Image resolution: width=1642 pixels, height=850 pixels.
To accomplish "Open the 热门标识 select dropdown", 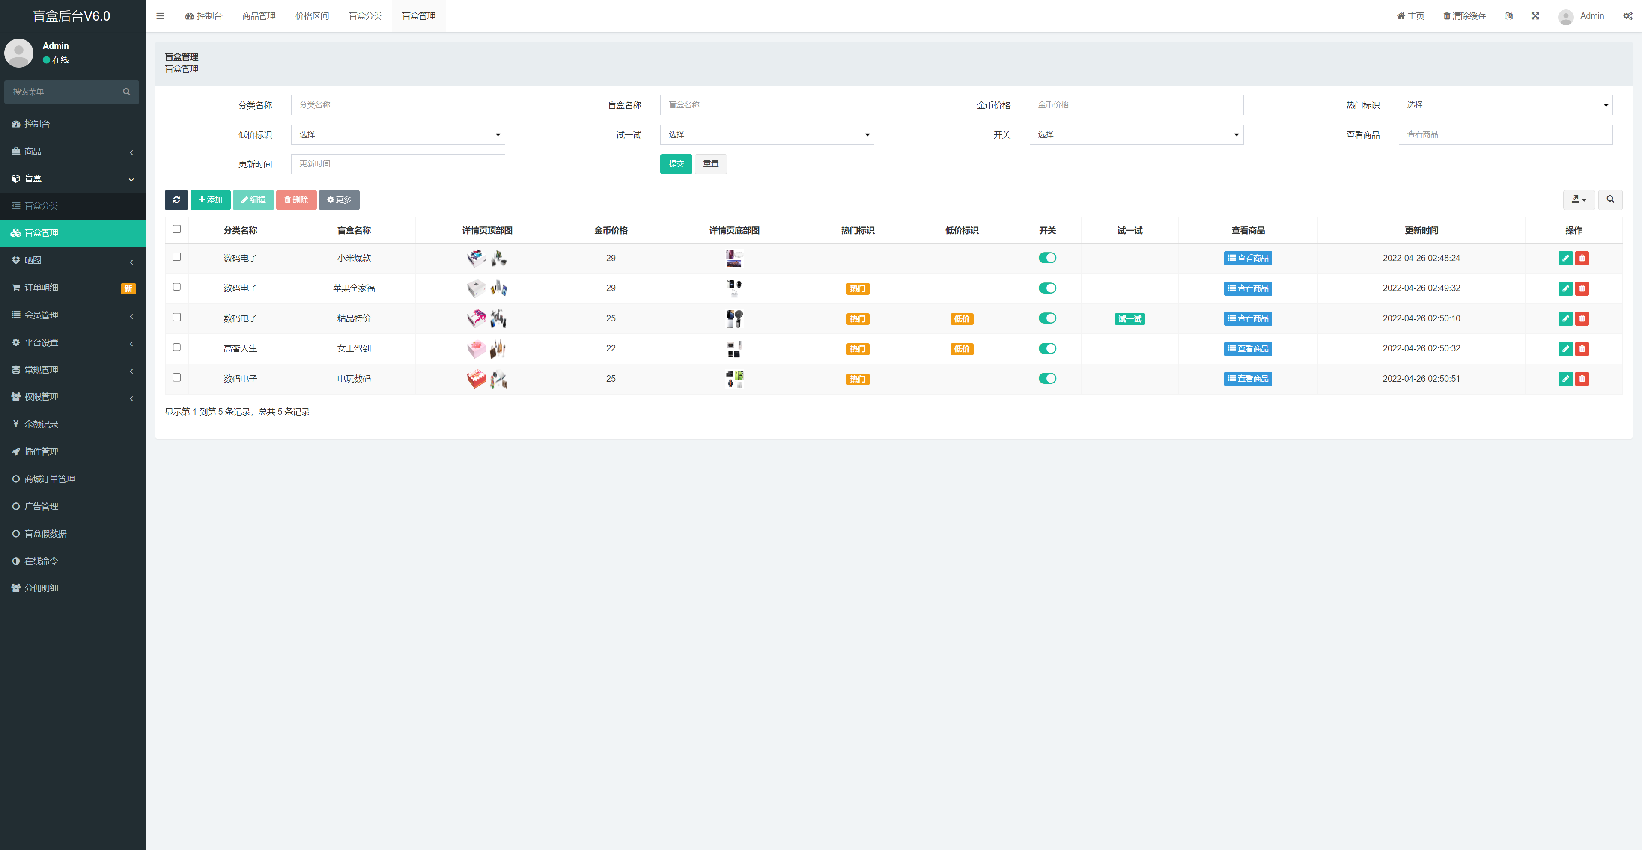I will pyautogui.click(x=1505, y=105).
